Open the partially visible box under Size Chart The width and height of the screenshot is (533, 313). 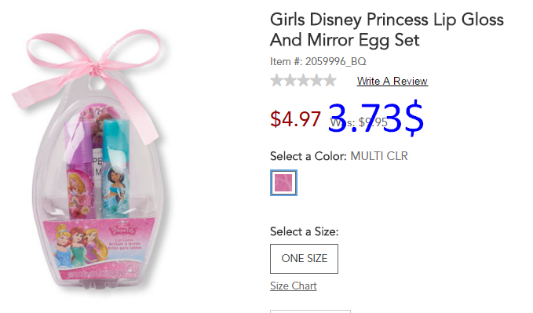coord(310,311)
